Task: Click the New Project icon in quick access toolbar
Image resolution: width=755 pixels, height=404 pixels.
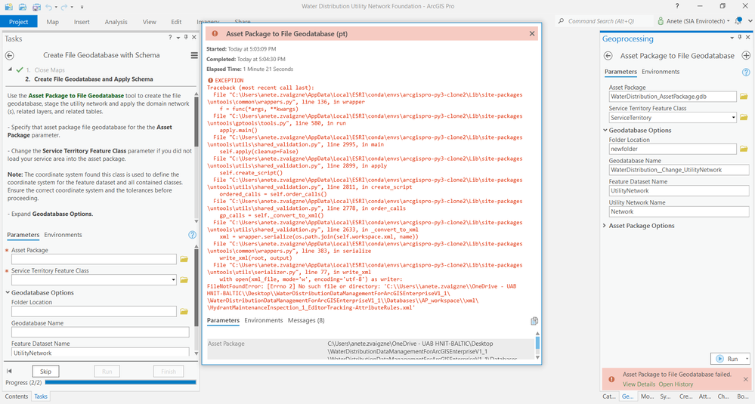Action: pos(8,7)
